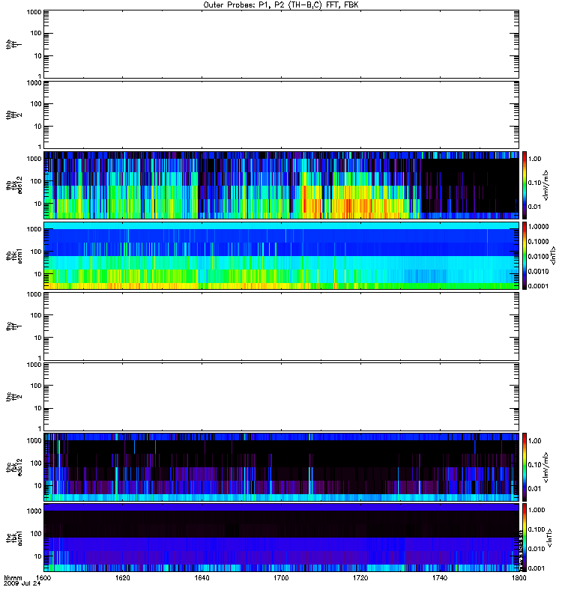Click '0.001' on thc scm1 color scale
The height and width of the screenshot is (599, 562).
click(x=537, y=568)
